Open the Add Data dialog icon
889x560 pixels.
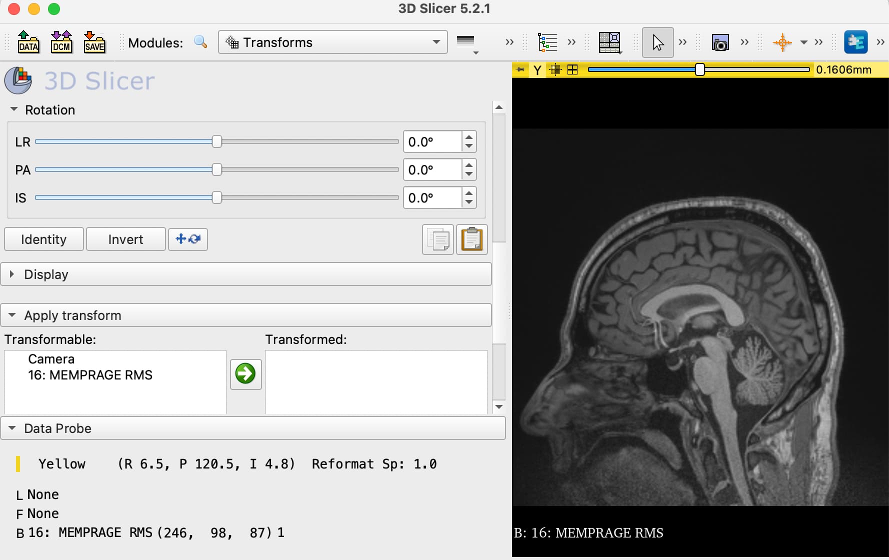(28, 42)
